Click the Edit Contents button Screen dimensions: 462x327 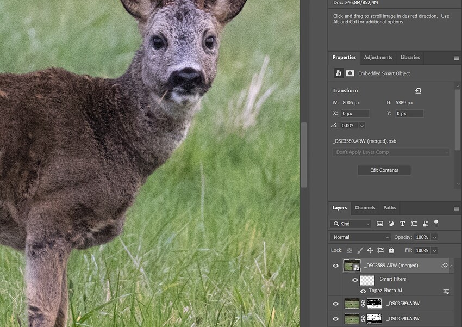coord(384,170)
